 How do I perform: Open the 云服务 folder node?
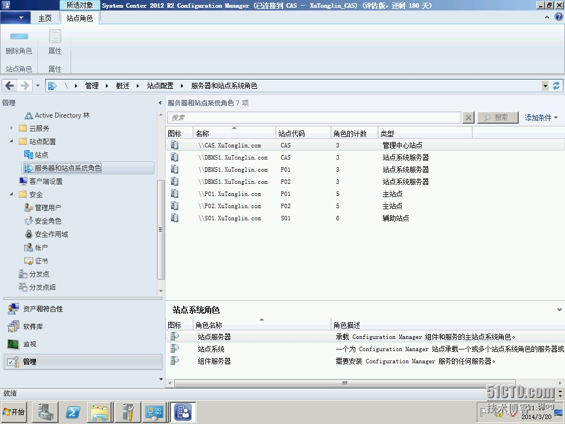(x=34, y=128)
